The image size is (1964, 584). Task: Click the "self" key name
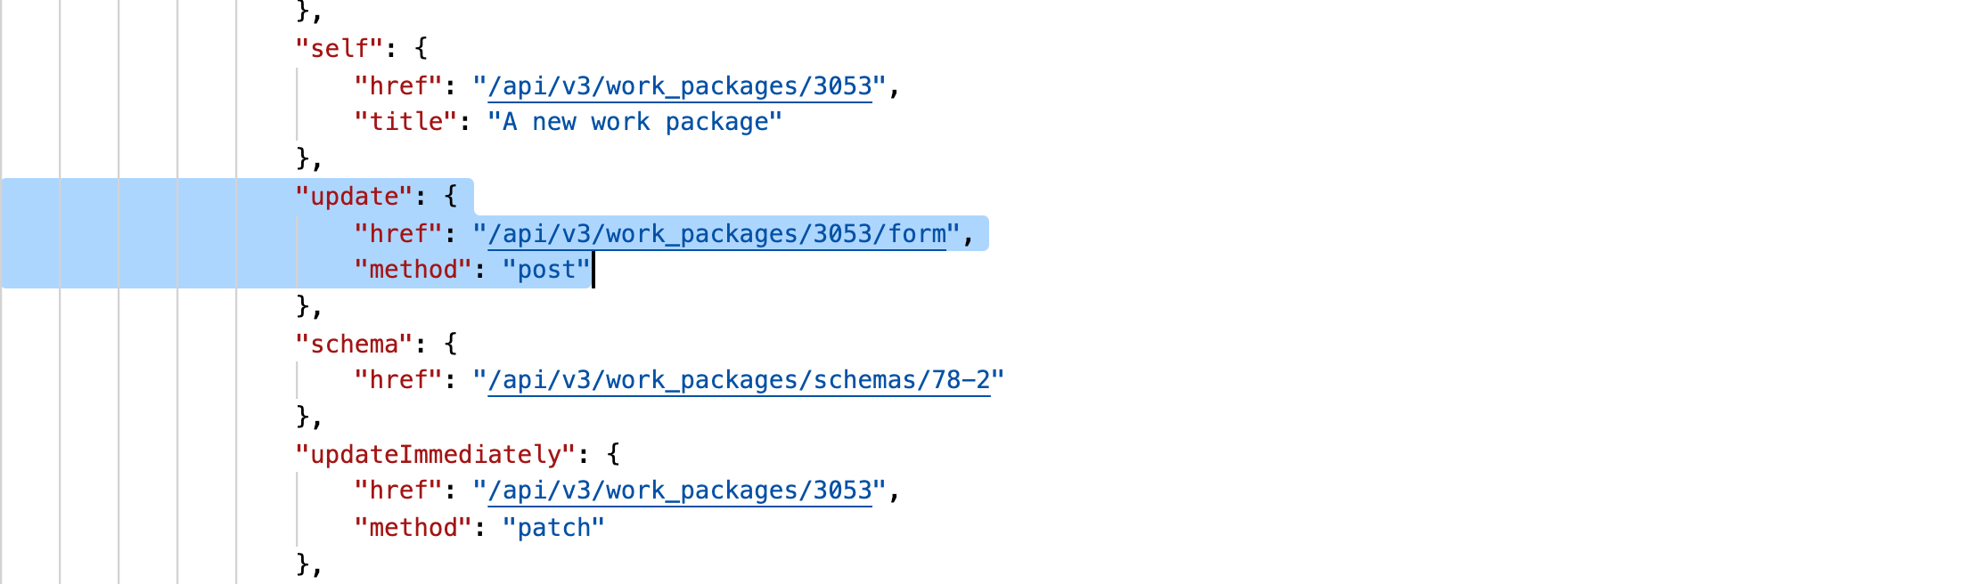(340, 49)
